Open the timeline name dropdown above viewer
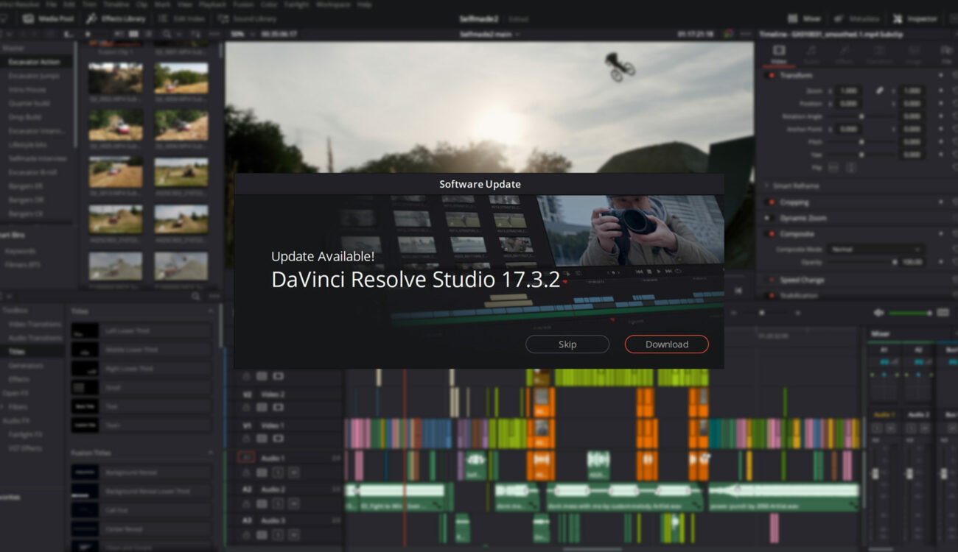Viewport: 958px width, 552px height. pyautogui.click(x=489, y=34)
